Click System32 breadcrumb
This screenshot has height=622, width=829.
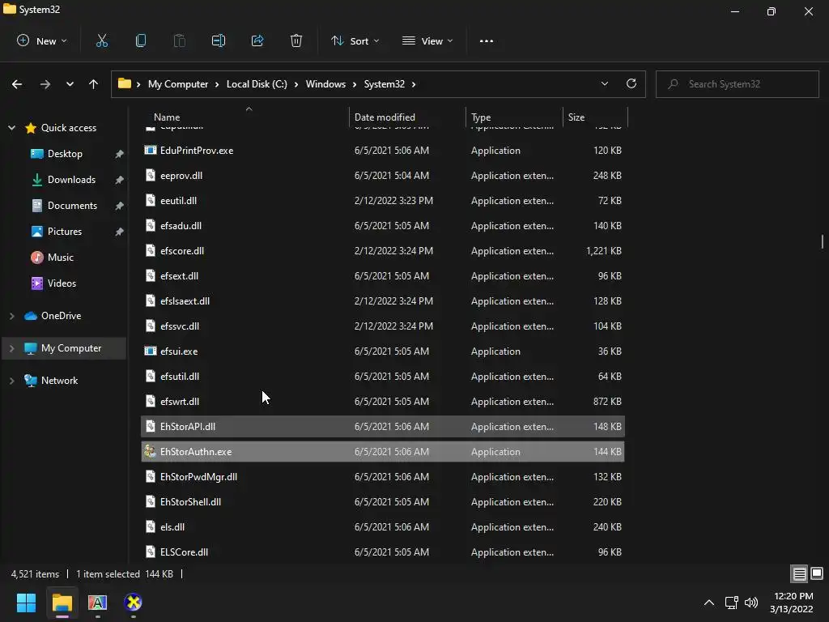(385, 84)
